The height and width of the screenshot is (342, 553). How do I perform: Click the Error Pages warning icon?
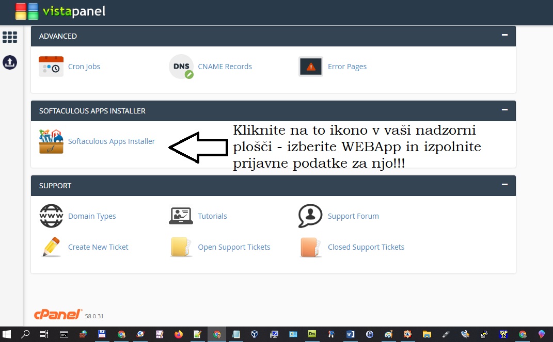click(311, 67)
